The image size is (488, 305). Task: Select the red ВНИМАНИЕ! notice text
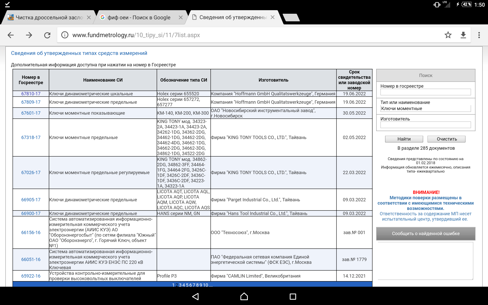click(426, 192)
